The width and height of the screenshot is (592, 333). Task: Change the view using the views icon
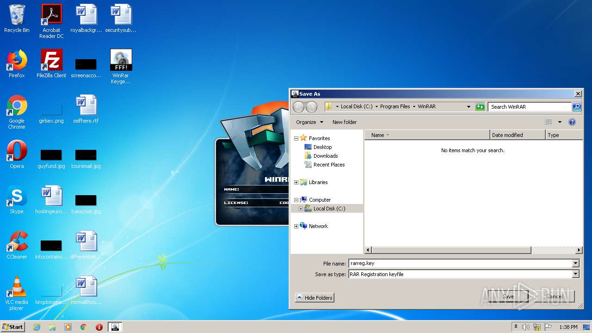point(549,122)
